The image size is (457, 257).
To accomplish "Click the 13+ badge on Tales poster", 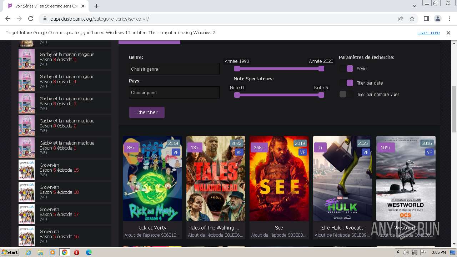I will coord(195,147).
